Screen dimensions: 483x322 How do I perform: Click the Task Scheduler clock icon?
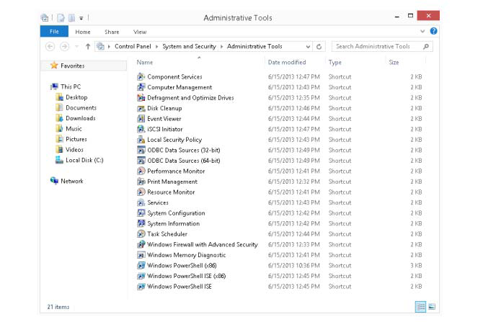[x=141, y=233]
